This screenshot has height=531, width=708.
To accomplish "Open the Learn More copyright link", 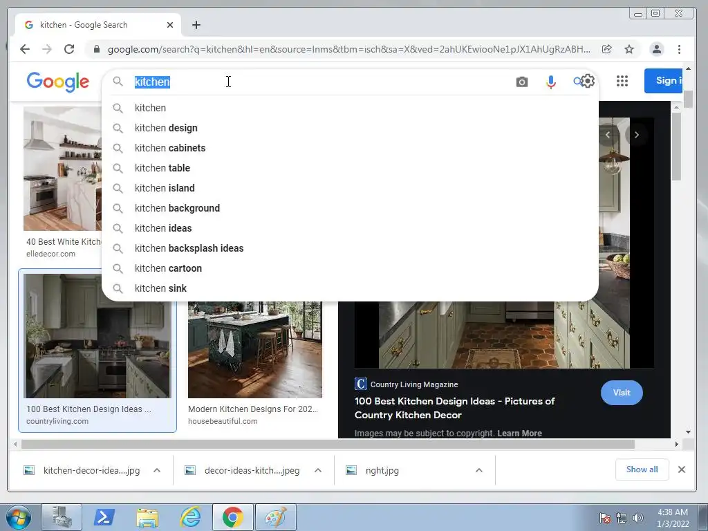I will click(x=519, y=433).
